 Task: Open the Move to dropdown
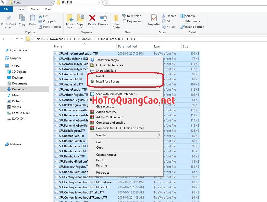70,21
